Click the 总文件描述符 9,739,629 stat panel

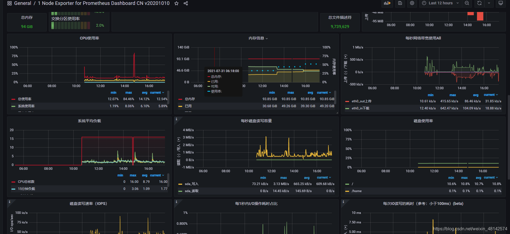coord(340,22)
